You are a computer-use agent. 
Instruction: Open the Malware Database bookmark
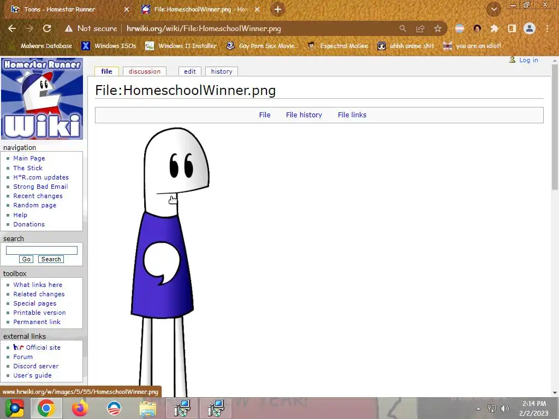pyautogui.click(x=46, y=46)
